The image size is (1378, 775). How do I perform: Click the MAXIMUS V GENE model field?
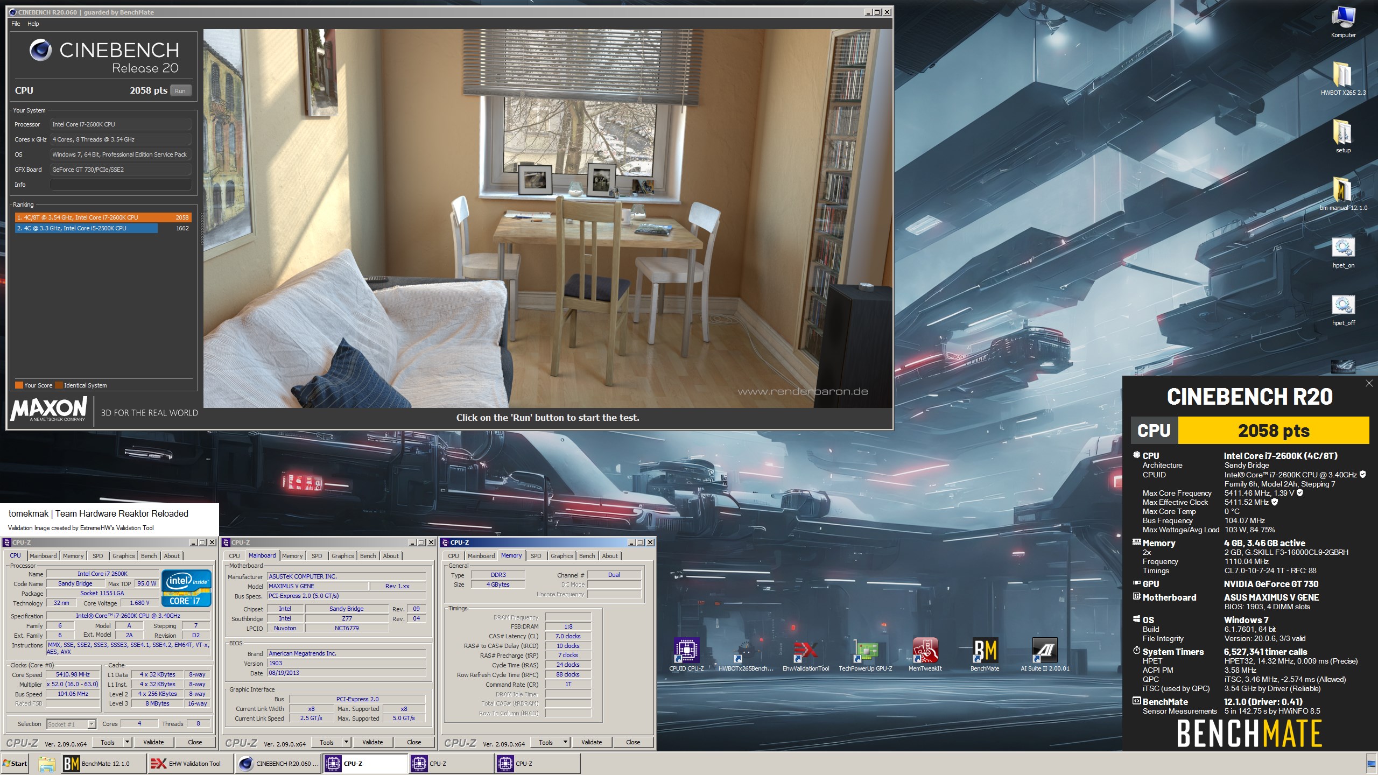[x=318, y=586]
